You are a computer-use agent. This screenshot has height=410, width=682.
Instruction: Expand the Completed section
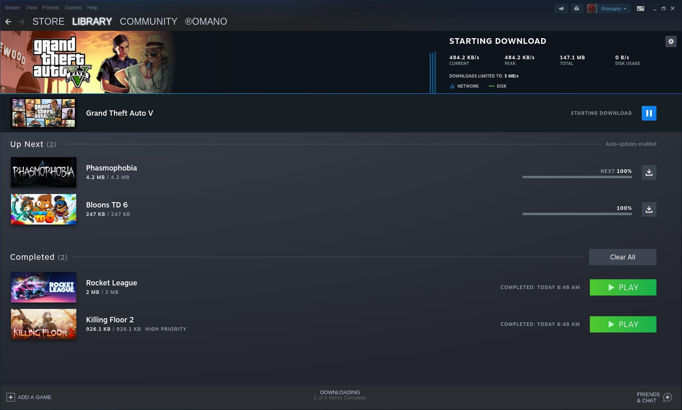tap(39, 257)
